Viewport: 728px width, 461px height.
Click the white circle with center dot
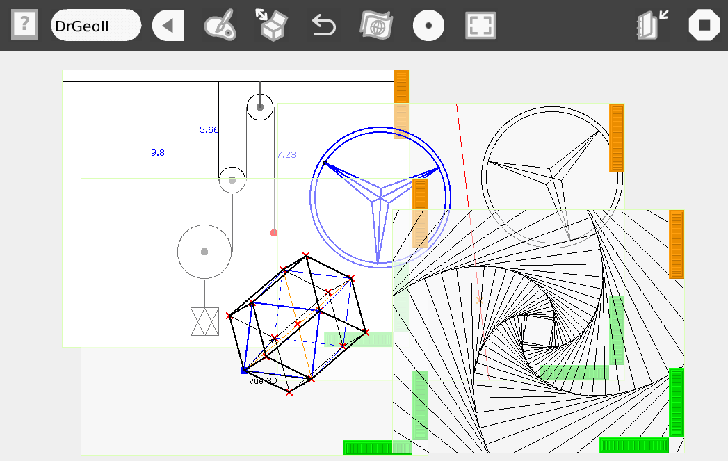coord(429,26)
